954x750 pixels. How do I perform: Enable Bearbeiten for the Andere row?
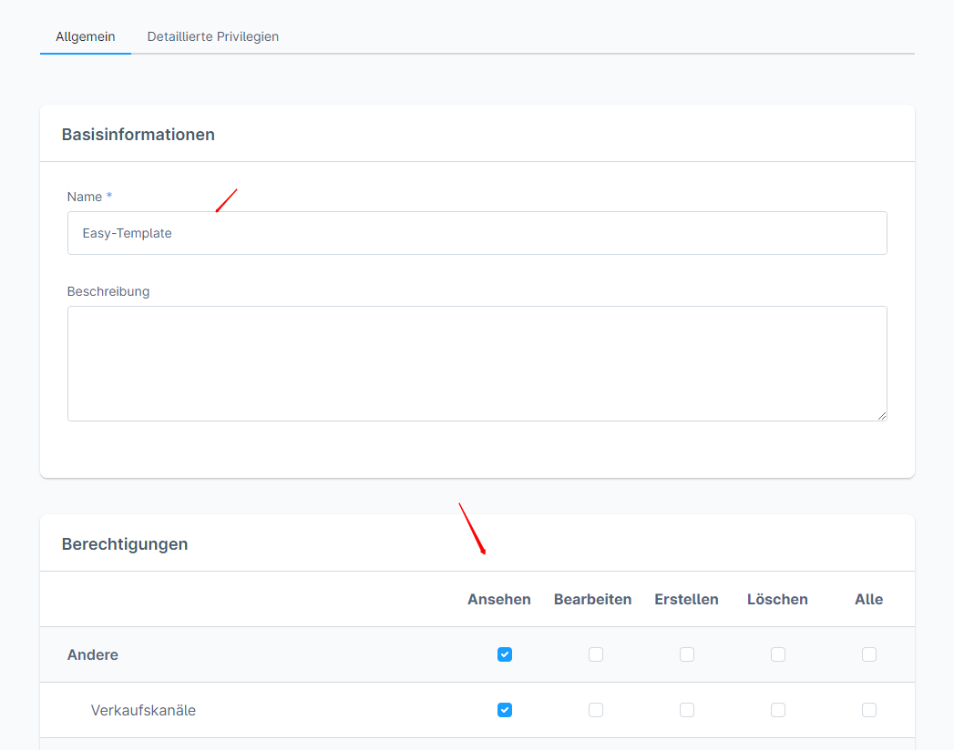pyautogui.click(x=596, y=654)
